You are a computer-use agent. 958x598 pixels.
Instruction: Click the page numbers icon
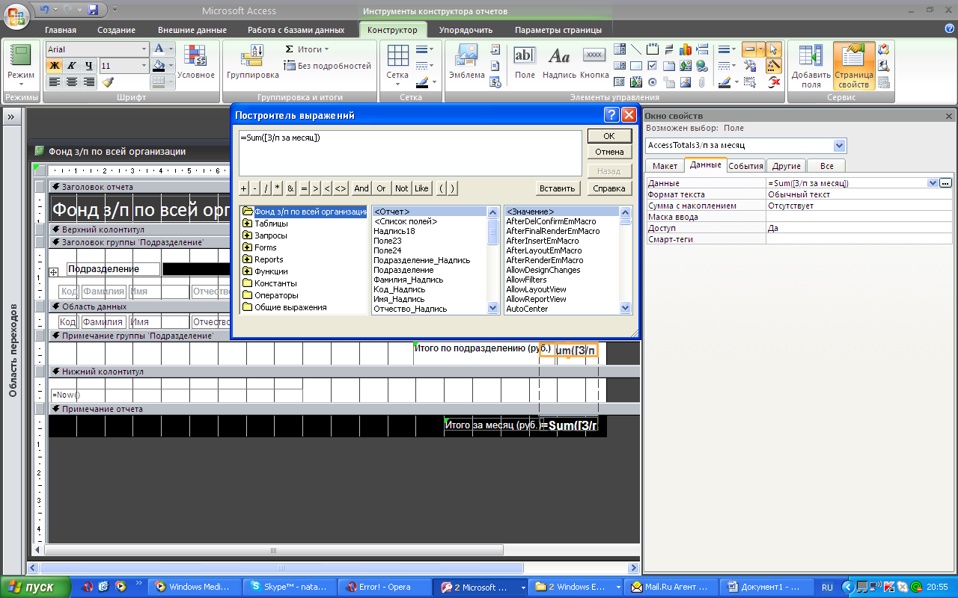coord(495,66)
